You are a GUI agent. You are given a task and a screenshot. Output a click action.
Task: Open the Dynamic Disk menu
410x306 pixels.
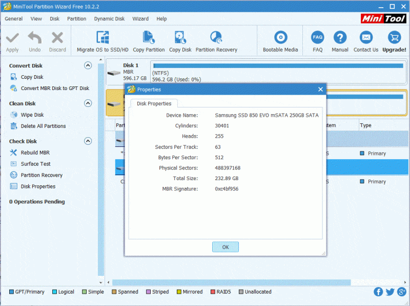point(109,19)
